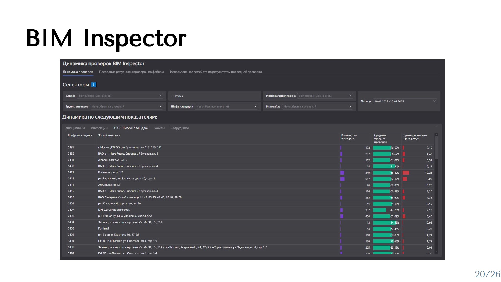Click the percent value 75,66%

pyautogui.click(x=395, y=242)
